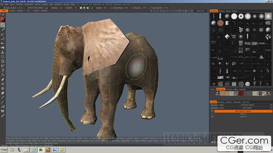Select the triangle-shaped brush alpha
273x153 pixels.
(261, 57)
